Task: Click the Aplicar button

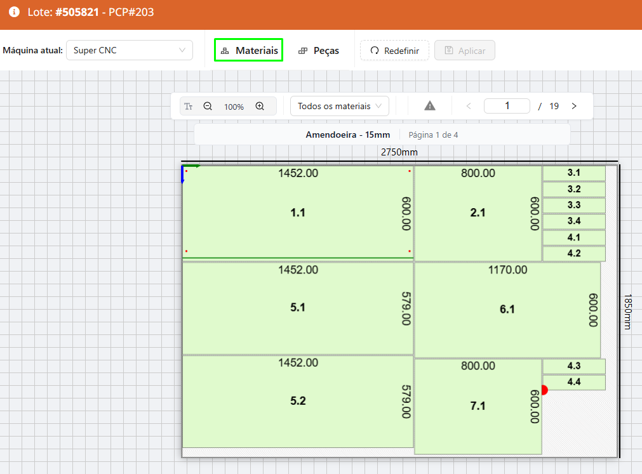Action: (465, 51)
